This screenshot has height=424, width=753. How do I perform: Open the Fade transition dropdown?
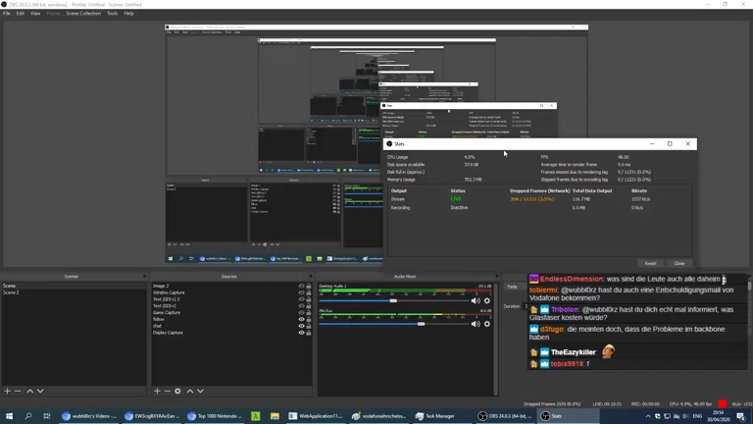click(513, 287)
